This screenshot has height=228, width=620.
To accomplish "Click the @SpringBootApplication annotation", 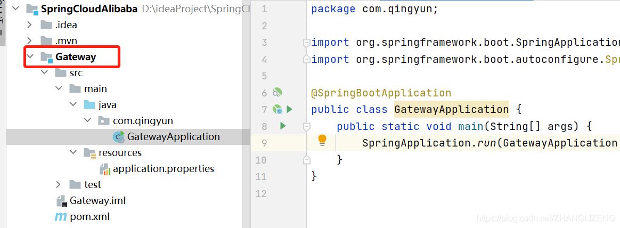I will 381,93.
